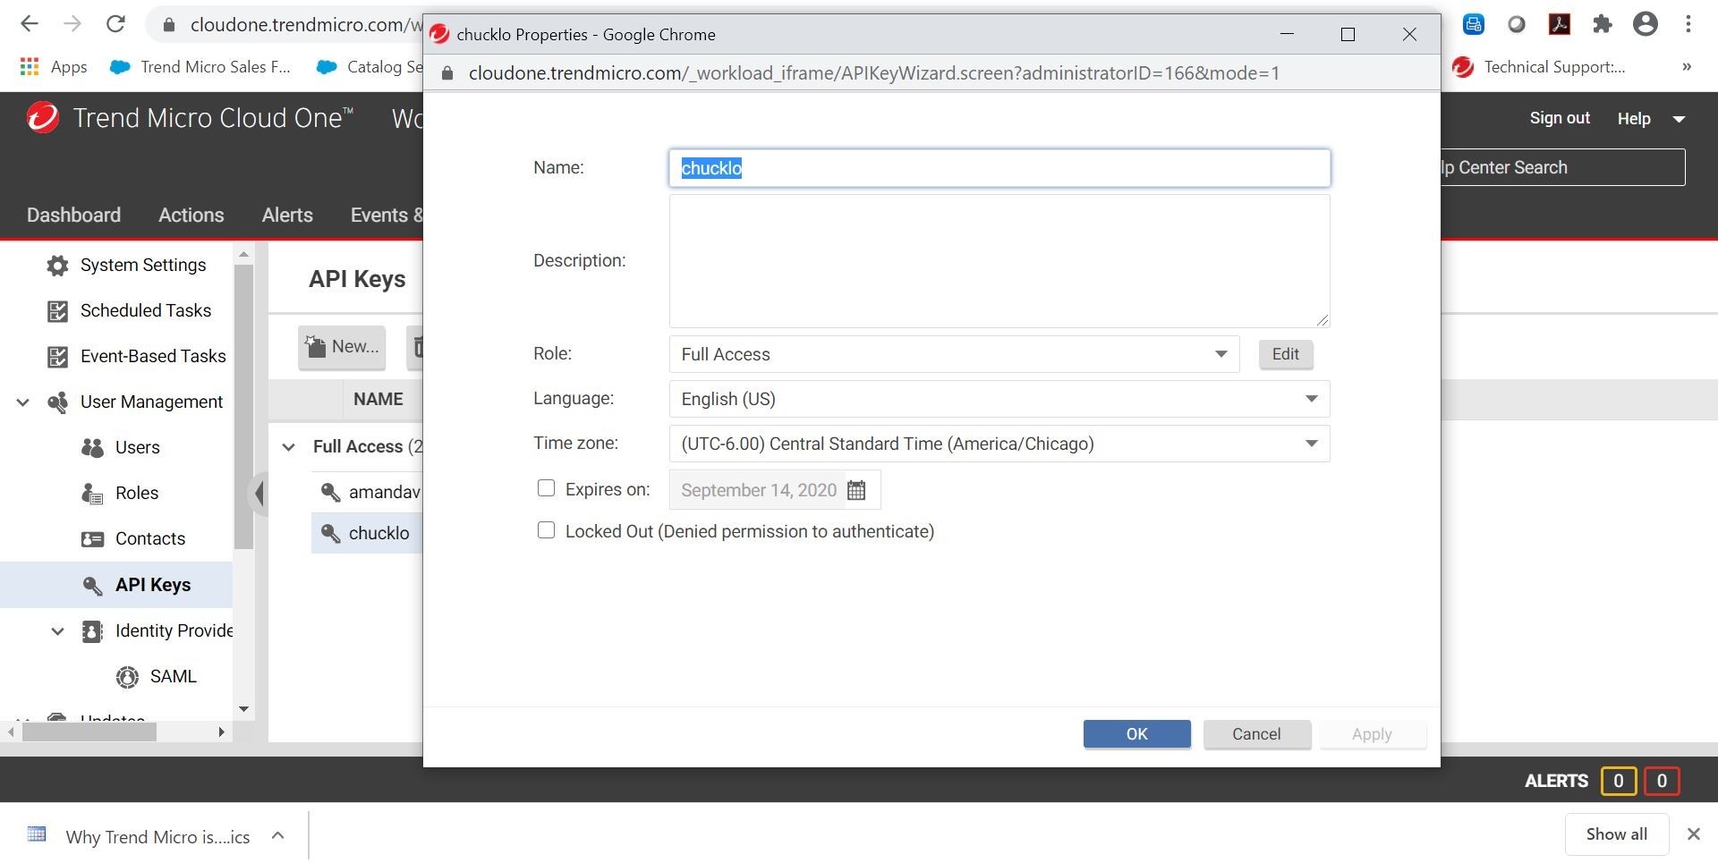Click the blue extension icon in toolbar
The height and width of the screenshot is (863, 1718).
[x=1474, y=24]
